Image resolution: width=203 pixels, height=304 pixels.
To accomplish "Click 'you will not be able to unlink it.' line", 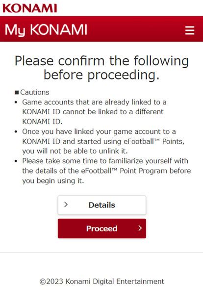I will click(75, 151).
